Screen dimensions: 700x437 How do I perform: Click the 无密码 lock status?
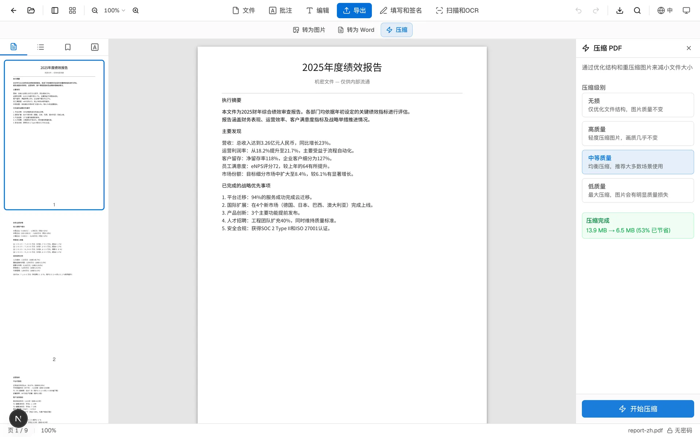pos(680,430)
